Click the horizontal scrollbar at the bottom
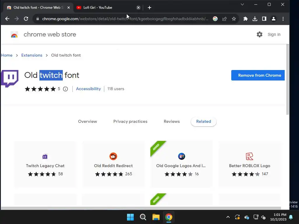The image size is (299, 224). pyautogui.click(x=141, y=208)
